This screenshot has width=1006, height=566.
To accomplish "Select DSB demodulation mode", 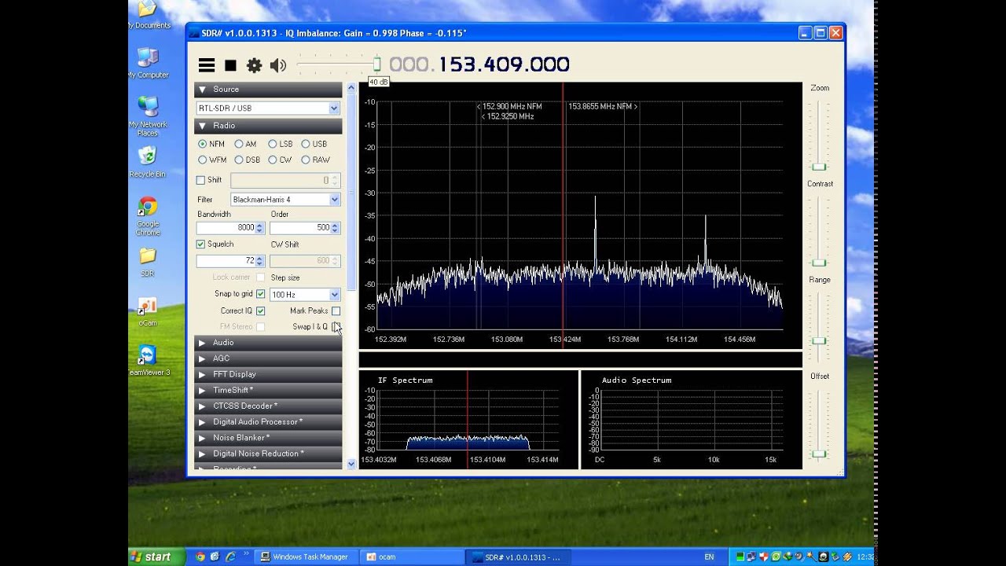I will click(x=247, y=160).
